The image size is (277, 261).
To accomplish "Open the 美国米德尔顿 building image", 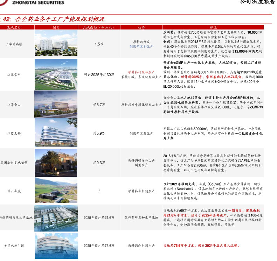I will [x=56, y=246].
